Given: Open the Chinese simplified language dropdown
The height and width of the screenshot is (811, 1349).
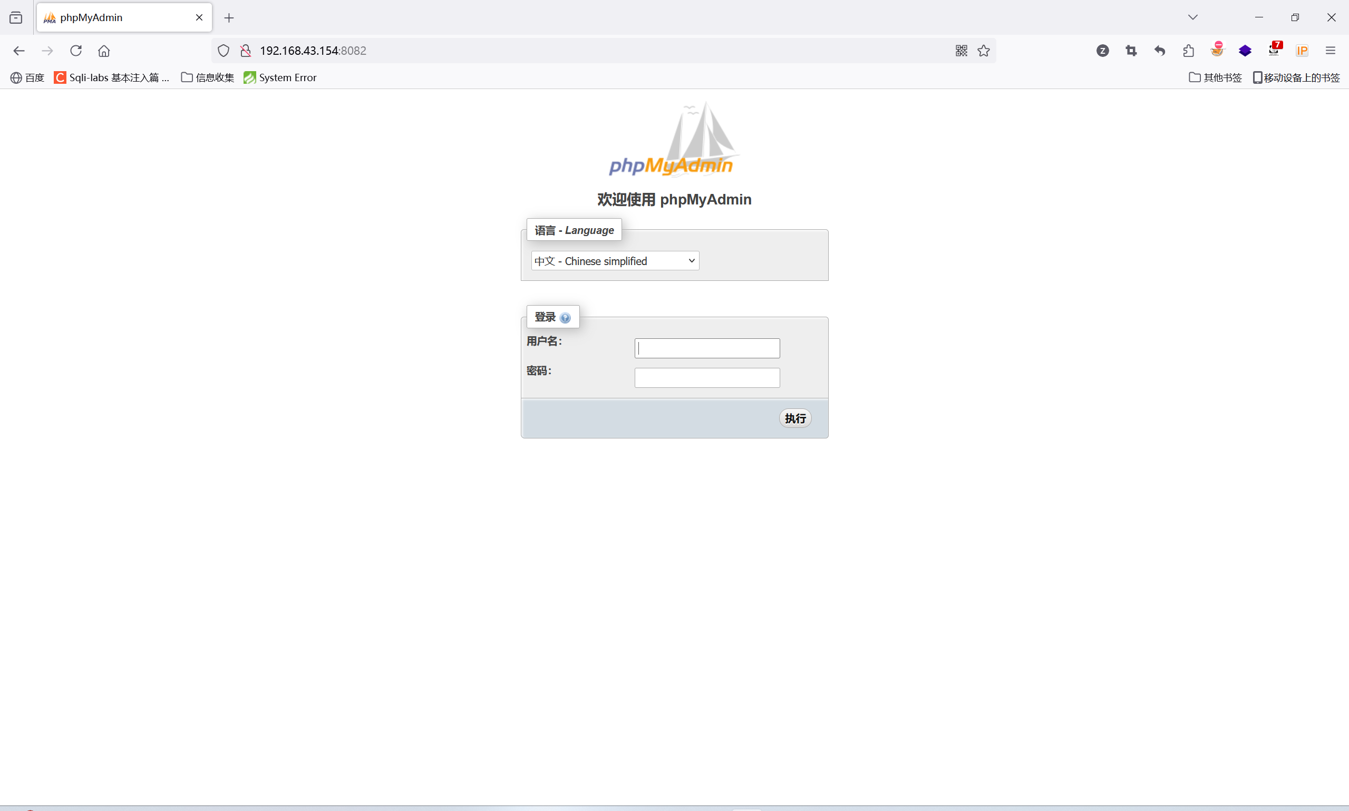Looking at the screenshot, I should 615,261.
